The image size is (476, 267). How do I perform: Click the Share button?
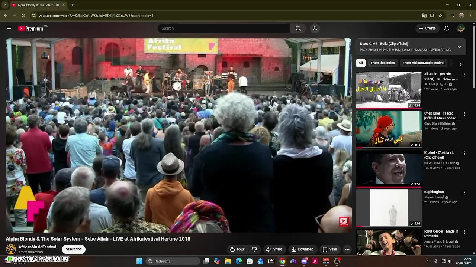[x=274, y=249]
